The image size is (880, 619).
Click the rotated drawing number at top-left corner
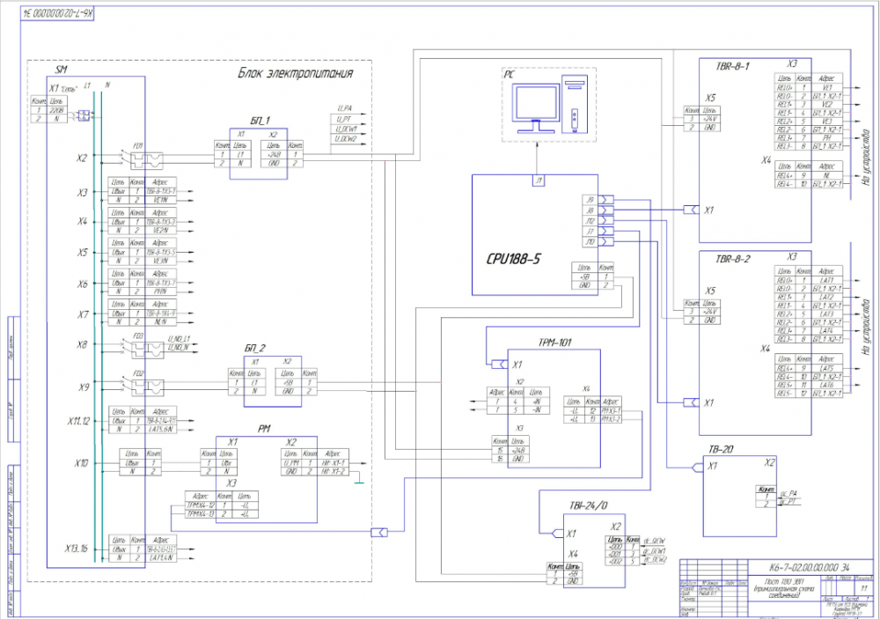[x=57, y=13]
